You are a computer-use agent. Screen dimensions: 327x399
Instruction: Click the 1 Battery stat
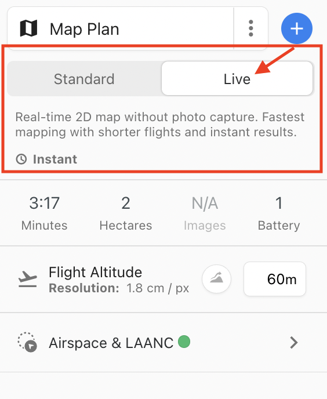pyautogui.click(x=279, y=213)
